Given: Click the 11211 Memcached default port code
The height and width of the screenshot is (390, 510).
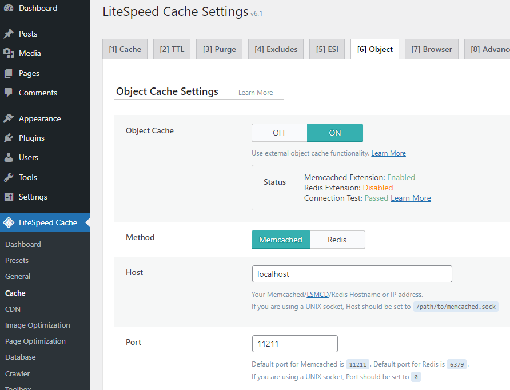Looking at the screenshot, I should point(357,364).
